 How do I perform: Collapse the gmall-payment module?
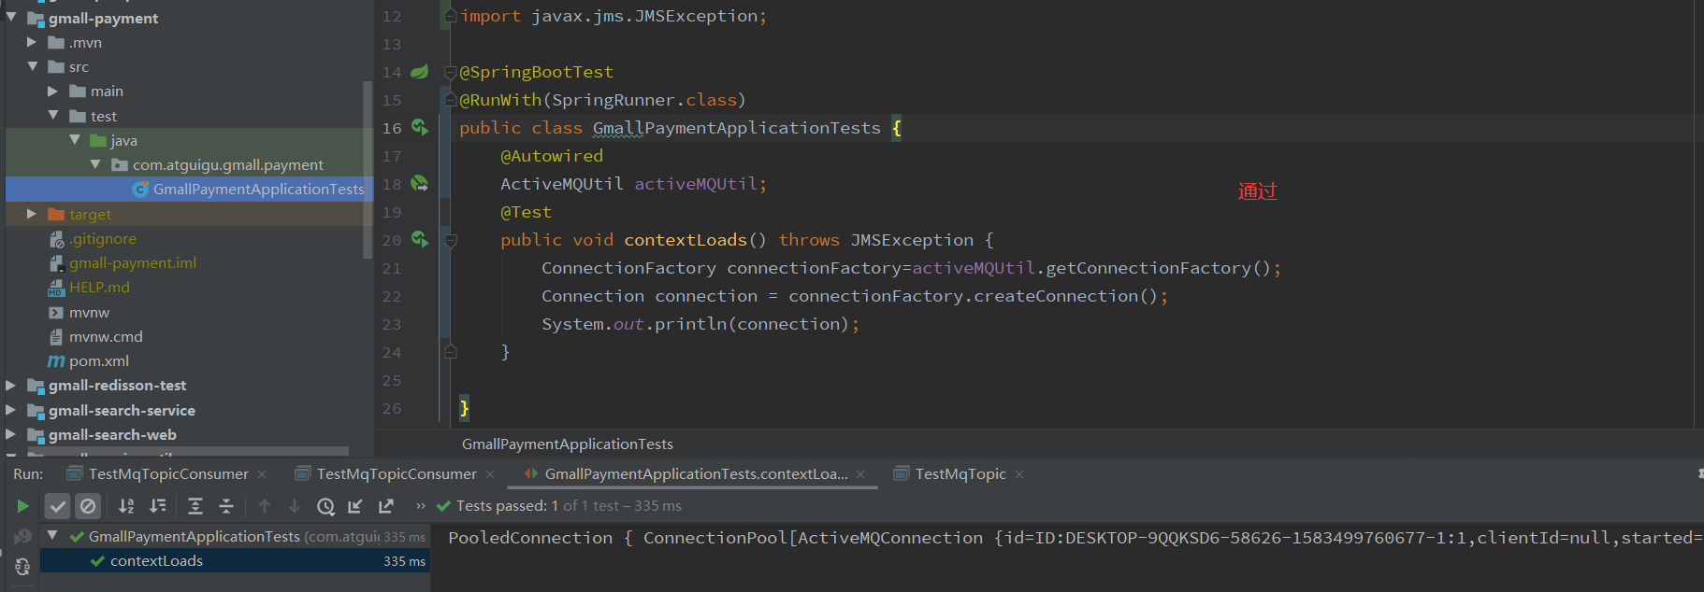[11, 18]
